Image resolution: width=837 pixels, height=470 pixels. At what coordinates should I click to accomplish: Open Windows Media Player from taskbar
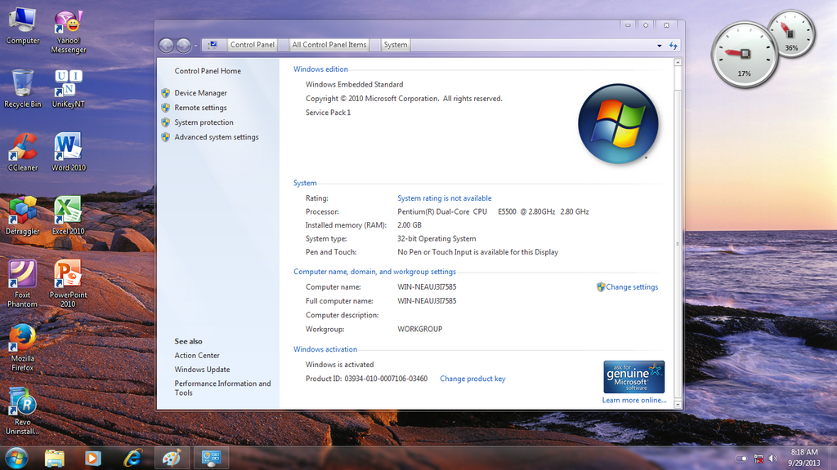93,458
